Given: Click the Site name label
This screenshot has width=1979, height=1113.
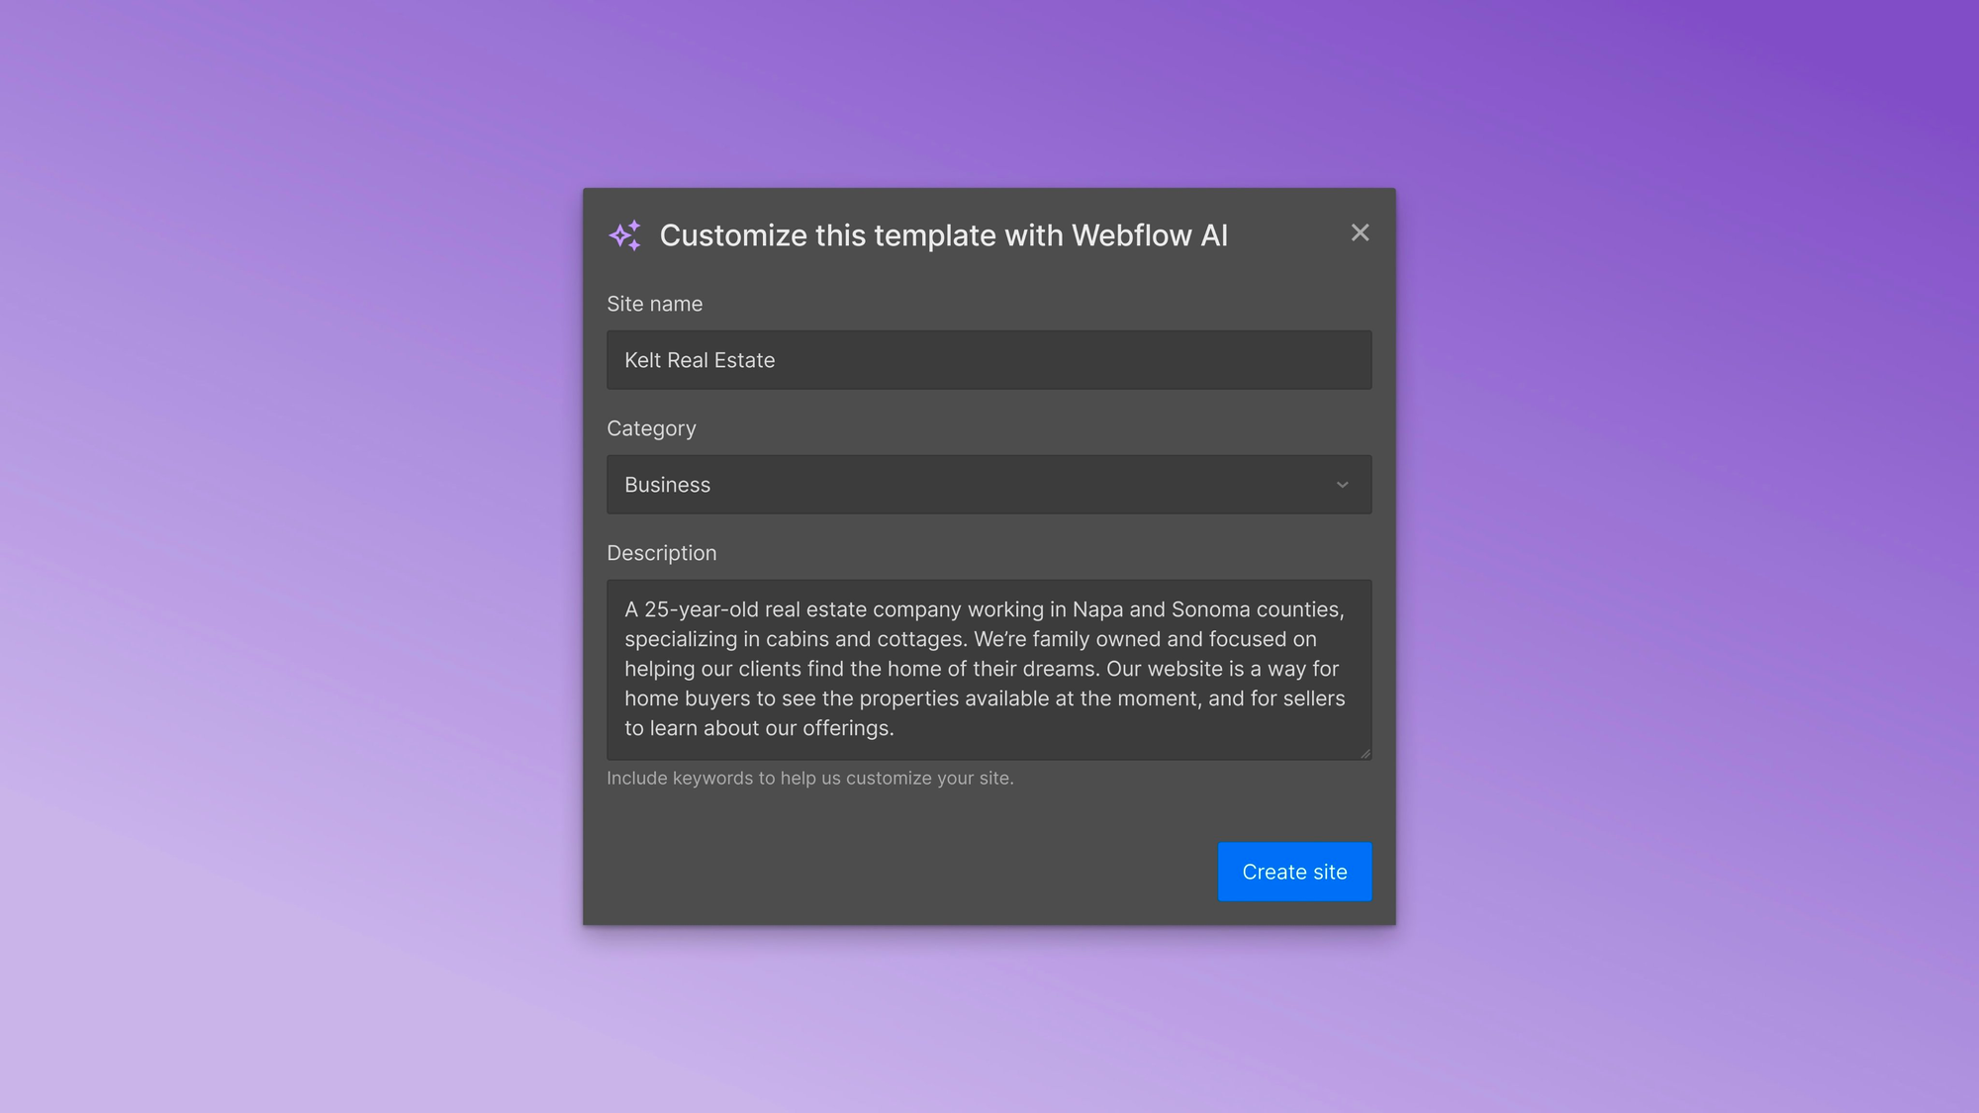Looking at the screenshot, I should tap(654, 304).
